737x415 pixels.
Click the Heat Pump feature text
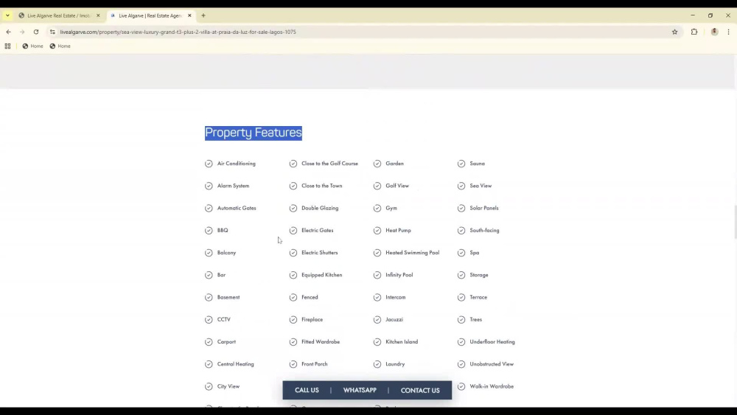coord(398,230)
